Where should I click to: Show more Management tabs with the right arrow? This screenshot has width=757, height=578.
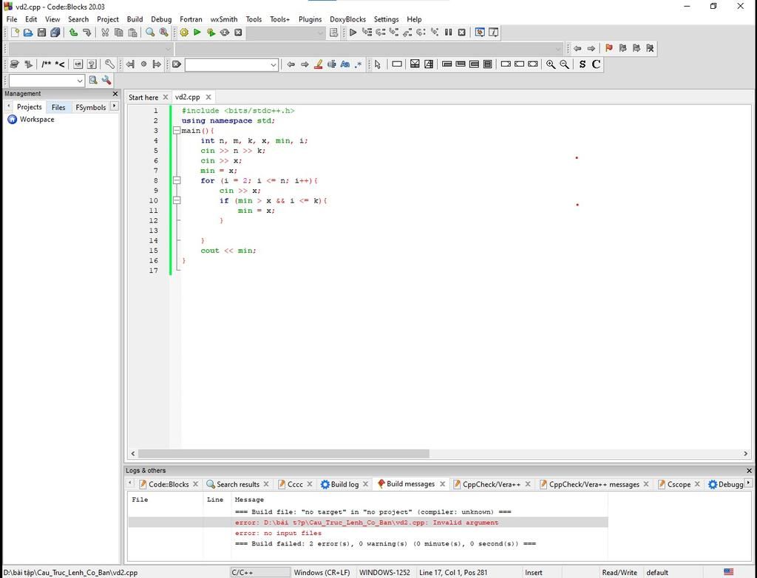click(114, 106)
